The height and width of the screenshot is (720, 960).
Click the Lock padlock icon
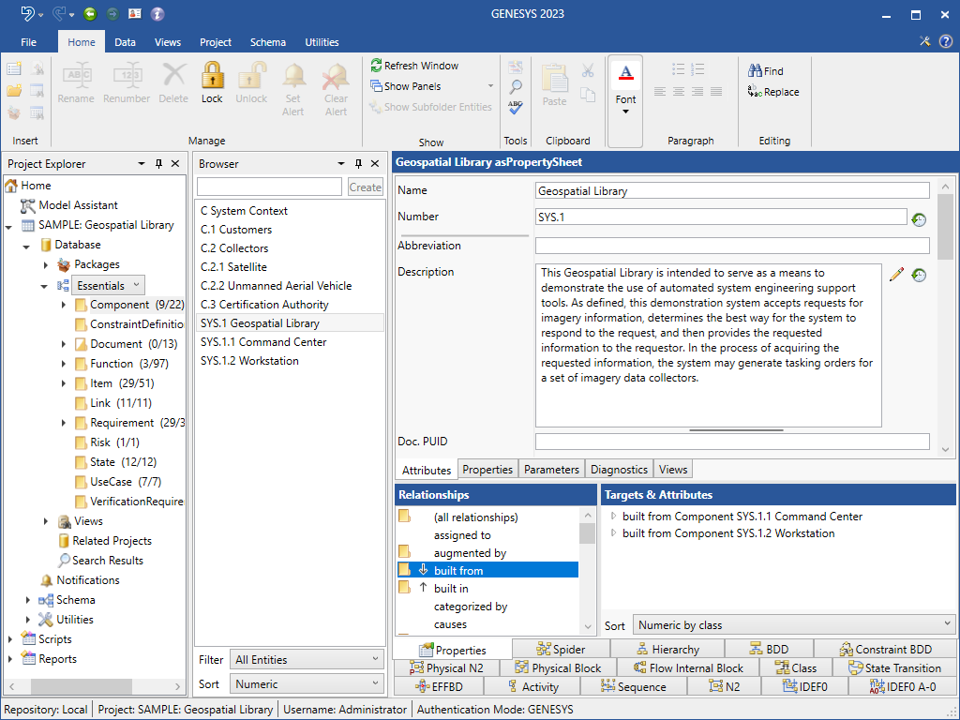click(x=212, y=76)
